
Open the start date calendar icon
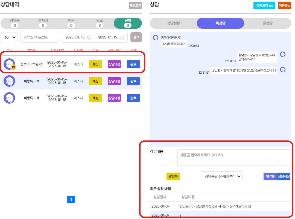tap(89, 37)
